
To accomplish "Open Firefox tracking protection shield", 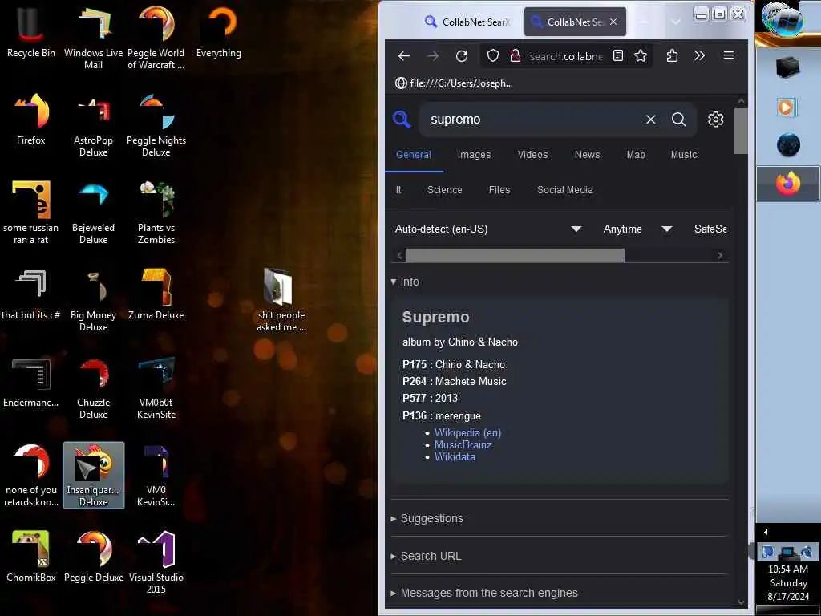I will (x=493, y=56).
